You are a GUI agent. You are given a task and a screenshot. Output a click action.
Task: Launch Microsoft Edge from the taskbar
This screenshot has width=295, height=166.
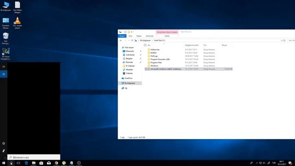click(x=26, y=163)
